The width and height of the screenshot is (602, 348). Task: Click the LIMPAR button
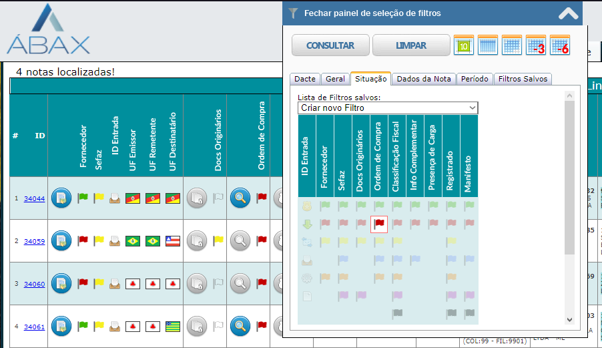pos(411,45)
